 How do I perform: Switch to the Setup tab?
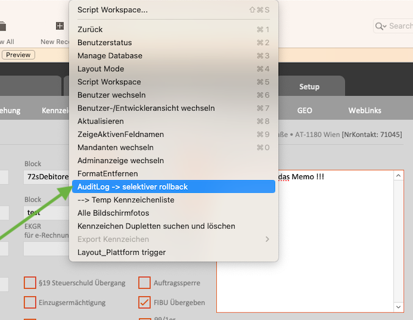tap(309, 87)
